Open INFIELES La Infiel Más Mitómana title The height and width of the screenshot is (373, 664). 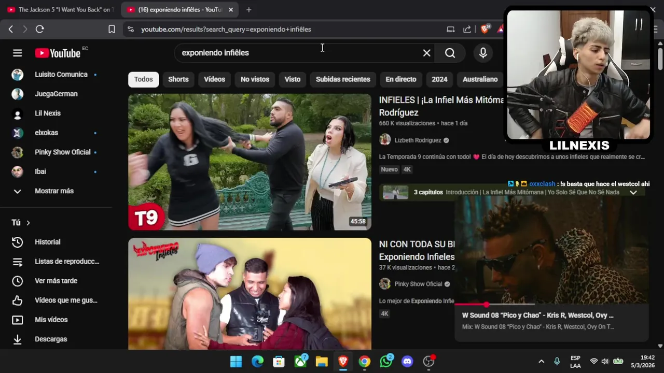tap(441, 106)
